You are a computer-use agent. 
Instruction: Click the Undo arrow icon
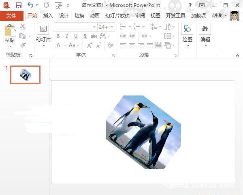coord(30,5)
